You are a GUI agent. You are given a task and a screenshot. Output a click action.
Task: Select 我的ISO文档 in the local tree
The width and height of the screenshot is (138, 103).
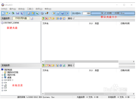(13, 72)
